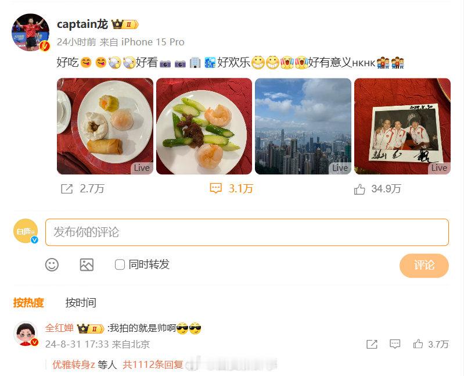Screen dimensions: 464x376
Task: Switch to the 按时间 sorting tab
Action: coord(81,303)
